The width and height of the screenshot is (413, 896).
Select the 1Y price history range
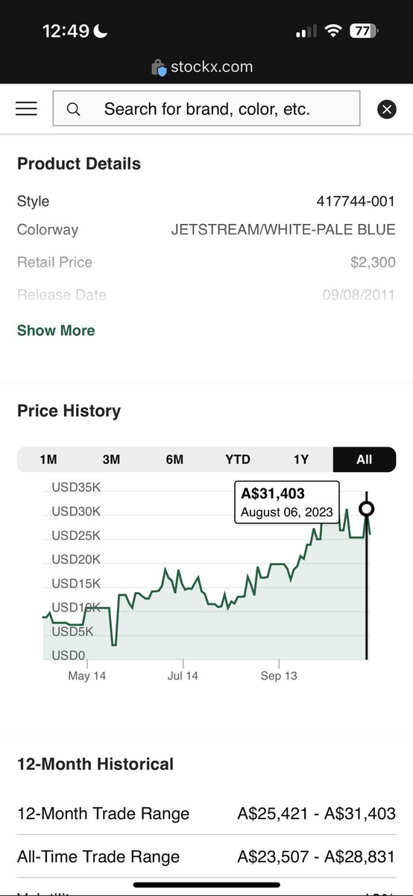(301, 459)
